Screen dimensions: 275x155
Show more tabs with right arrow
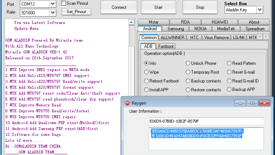[x=266, y=37]
